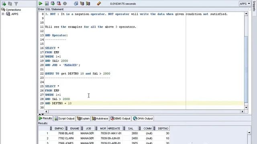Viewport: 257px width, 144px height.
Task: Click the upward split-pane arrow above the Results tab
Action: (40, 114)
